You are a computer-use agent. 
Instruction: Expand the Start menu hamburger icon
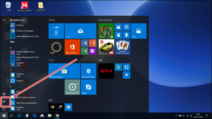(x=4, y=20)
